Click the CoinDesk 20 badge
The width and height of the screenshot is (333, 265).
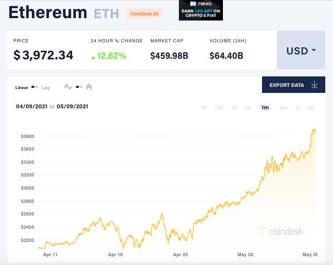(144, 13)
